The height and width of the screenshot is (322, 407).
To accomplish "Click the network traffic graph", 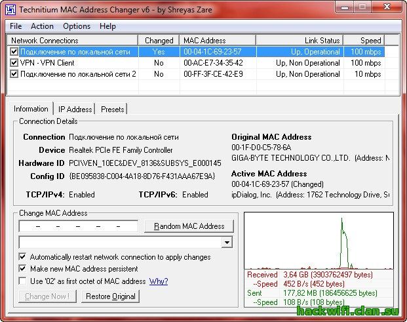I will [319, 241].
